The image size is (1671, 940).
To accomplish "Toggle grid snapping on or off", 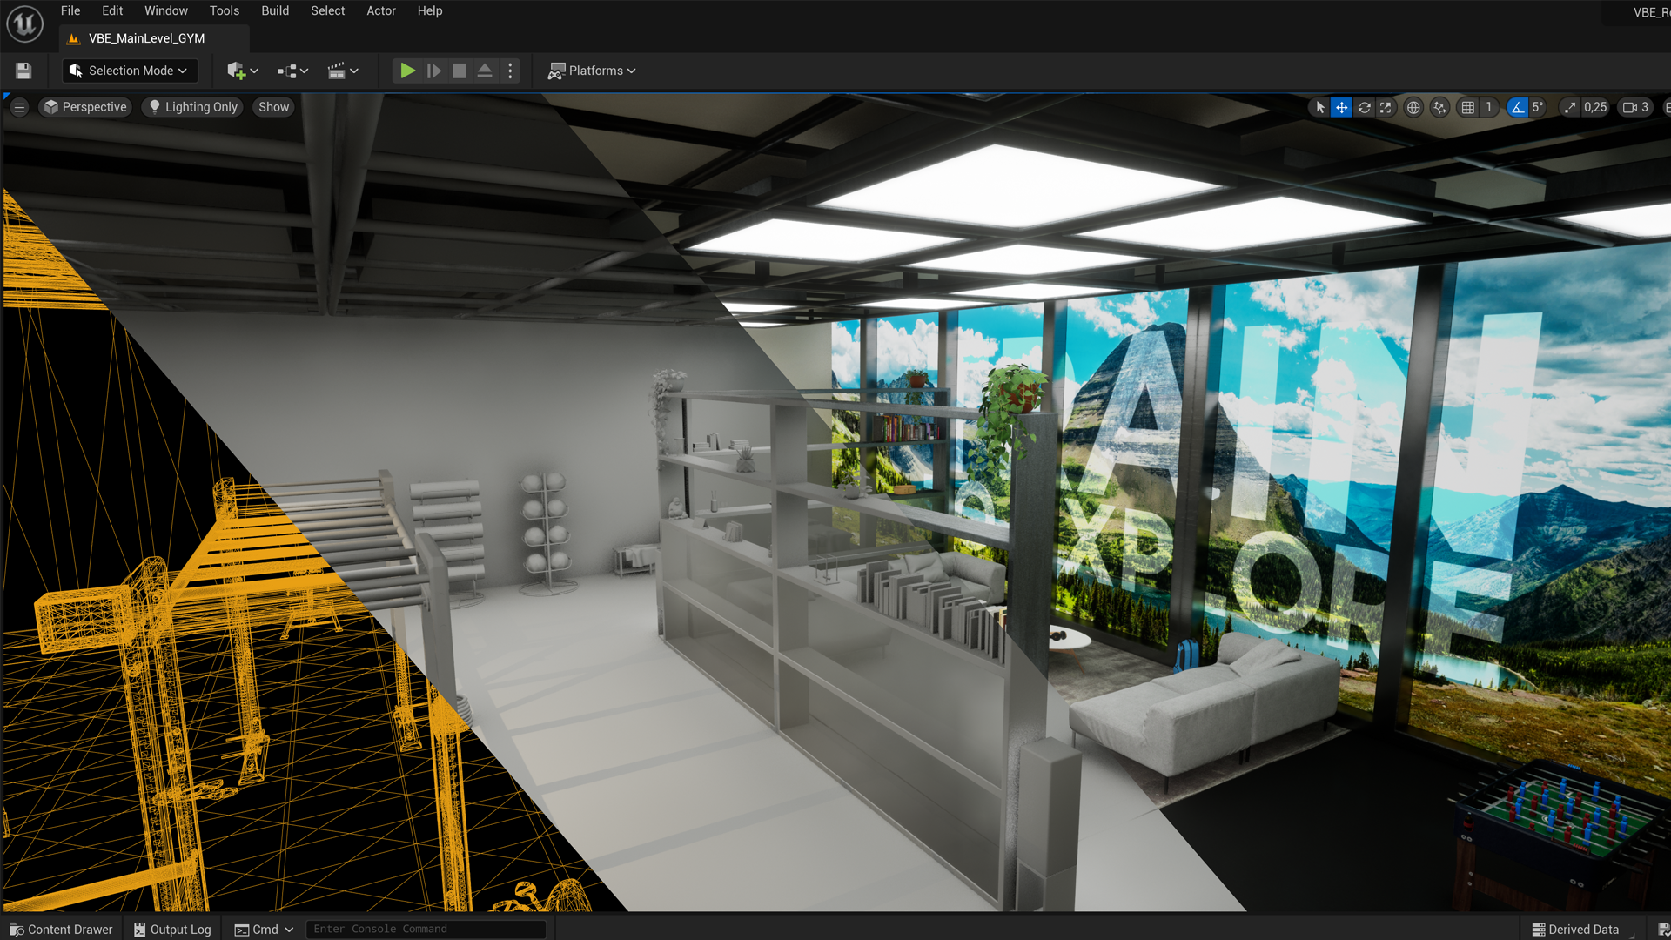I will point(1468,107).
